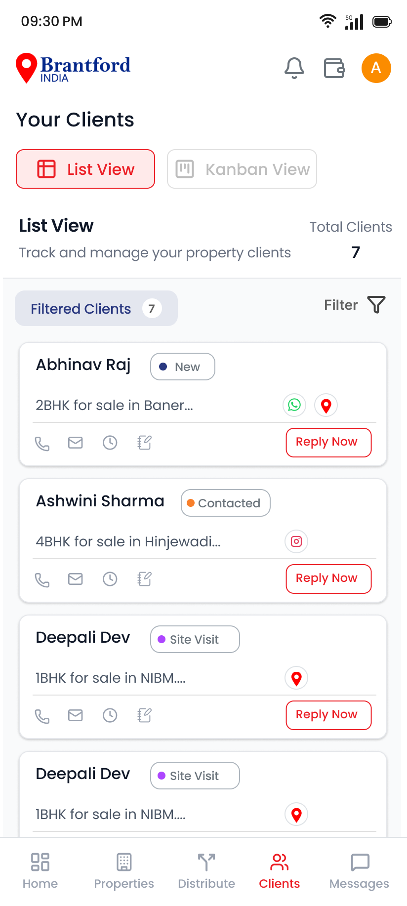Select List View mode
This screenshot has width=407, height=906.
click(85, 169)
